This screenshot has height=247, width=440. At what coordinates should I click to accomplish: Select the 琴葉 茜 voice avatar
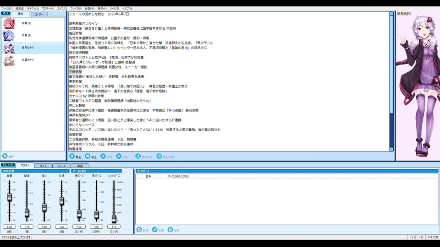point(9,23)
